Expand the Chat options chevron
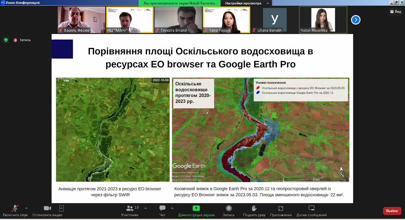 tap(172, 208)
